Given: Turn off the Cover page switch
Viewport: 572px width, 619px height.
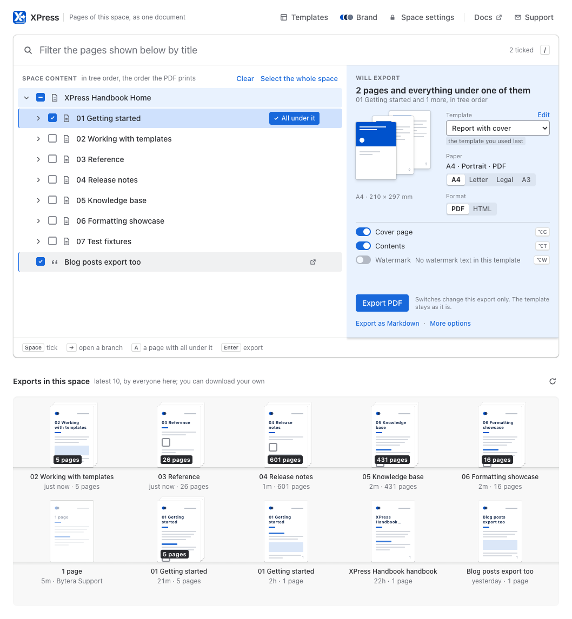Looking at the screenshot, I should click(363, 232).
